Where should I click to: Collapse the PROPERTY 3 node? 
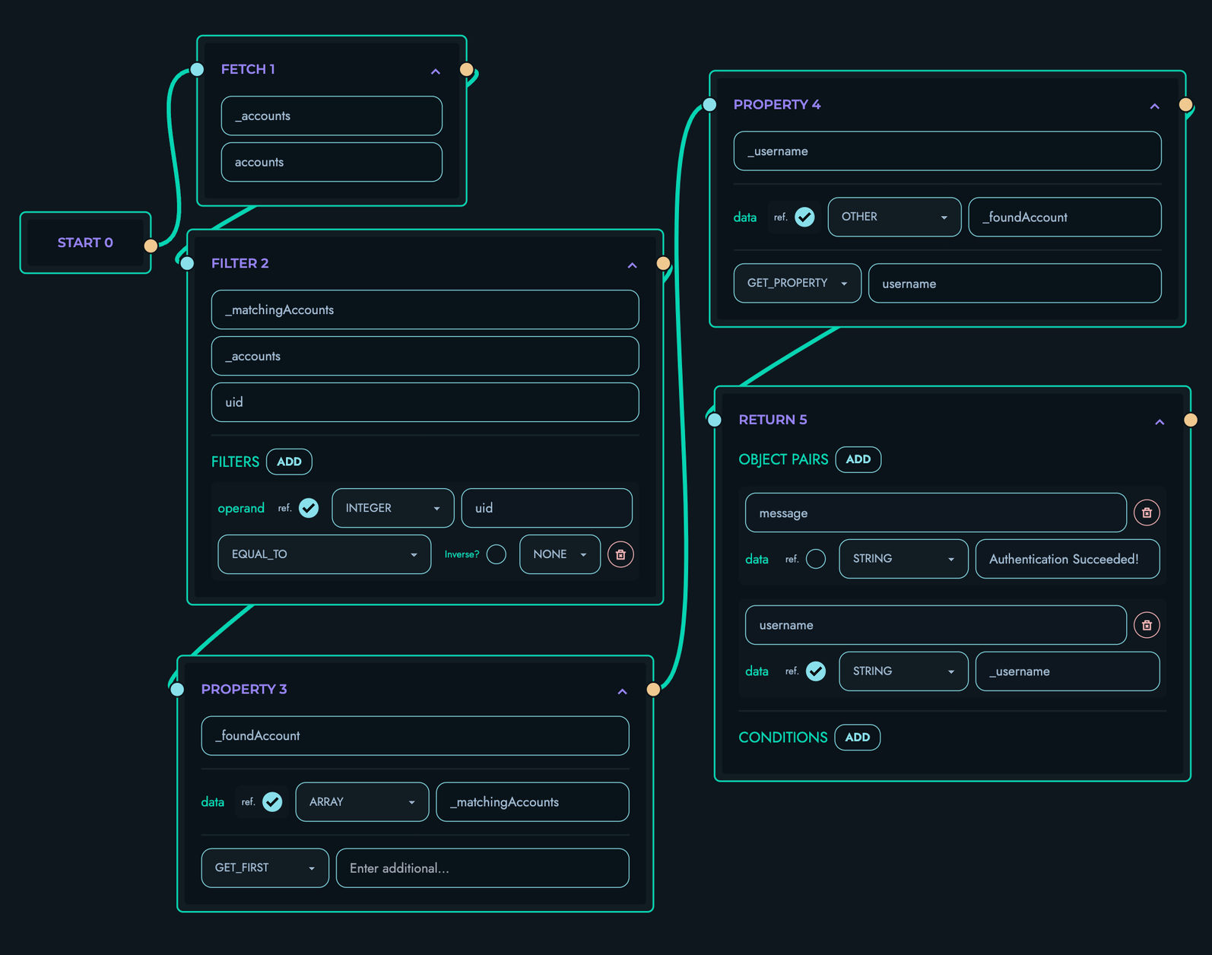pyautogui.click(x=622, y=691)
